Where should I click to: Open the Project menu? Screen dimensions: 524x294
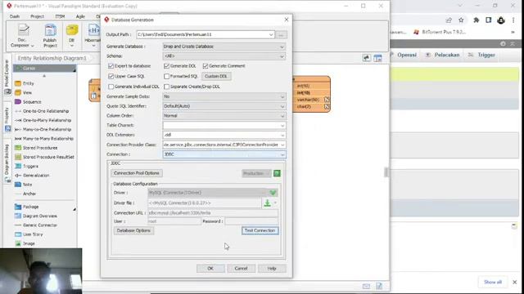pyautogui.click(x=37, y=16)
